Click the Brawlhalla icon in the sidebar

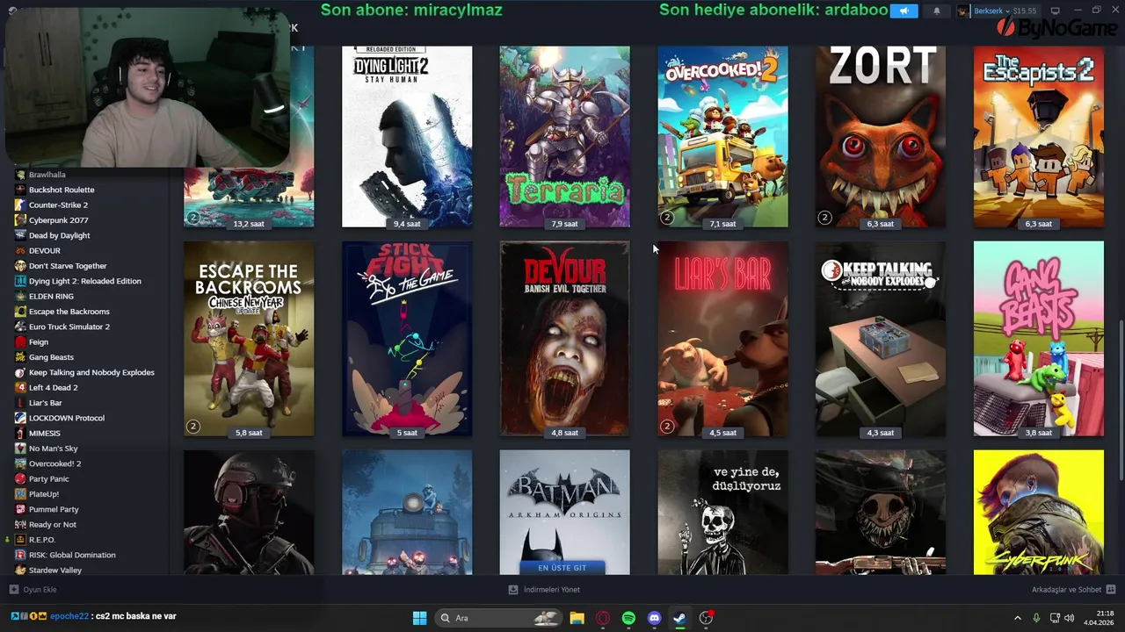(20, 175)
